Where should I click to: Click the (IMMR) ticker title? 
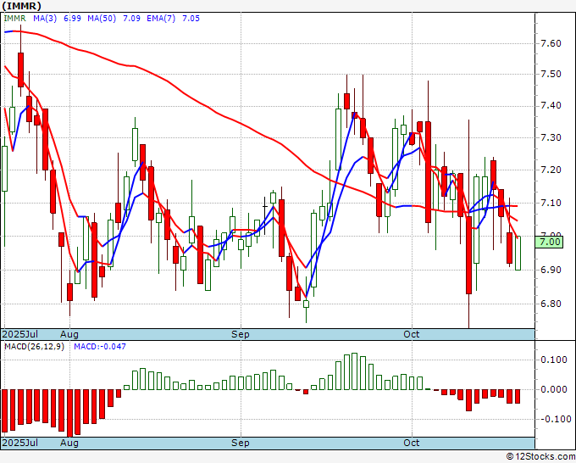22,6
